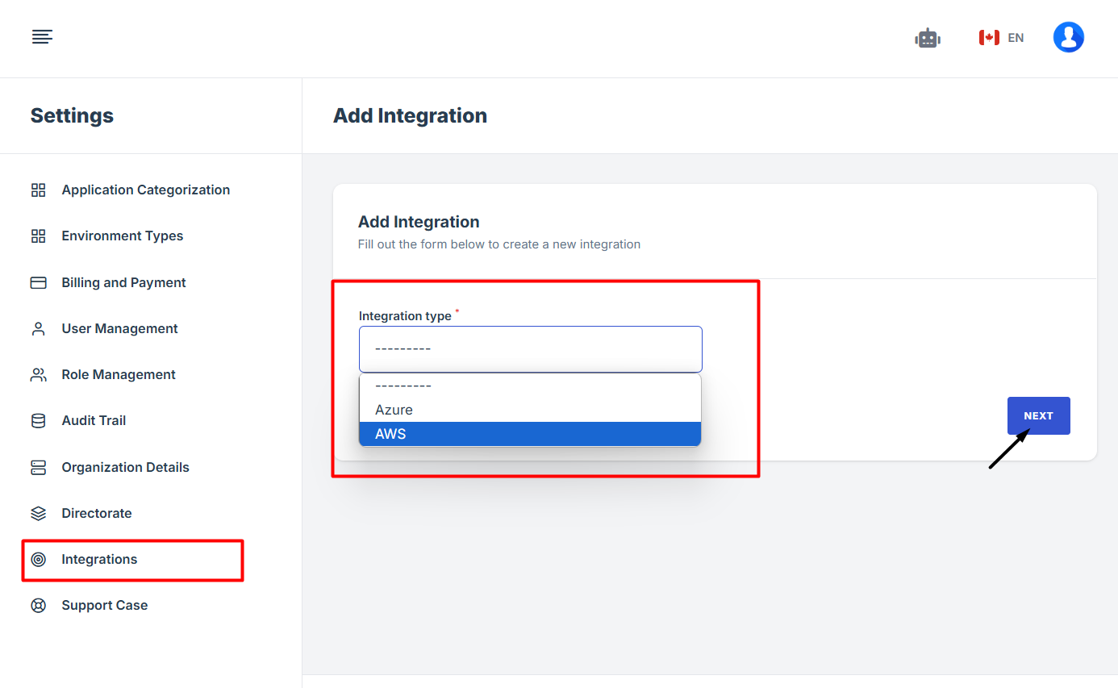The image size is (1118, 688).
Task: Switch language using the EN label
Action: (x=1016, y=38)
